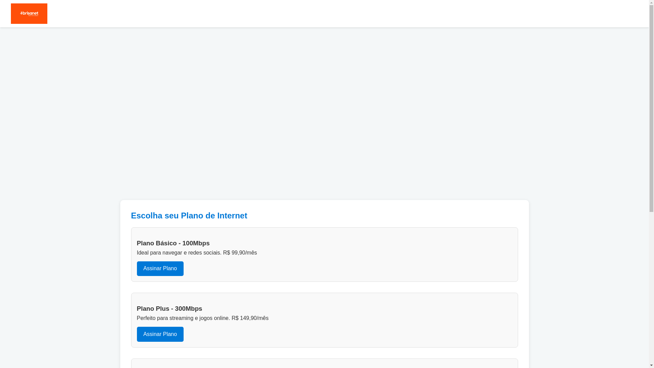The height and width of the screenshot is (368, 654).
Task: Click the 'Plano Plus - 300Mbps' title
Action: [169, 309]
